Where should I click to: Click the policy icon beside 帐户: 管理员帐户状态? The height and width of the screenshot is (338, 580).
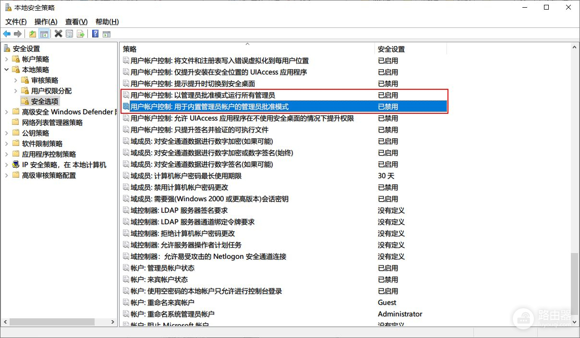(126, 268)
